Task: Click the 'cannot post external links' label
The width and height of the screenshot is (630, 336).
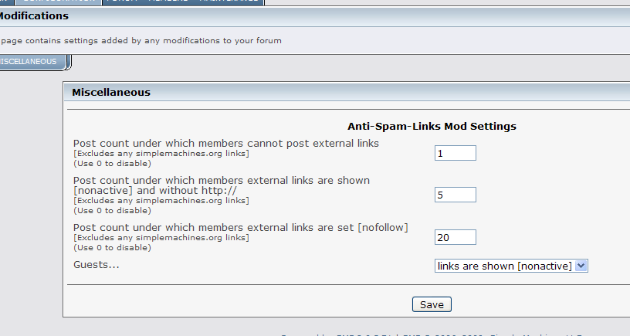Action: point(226,143)
